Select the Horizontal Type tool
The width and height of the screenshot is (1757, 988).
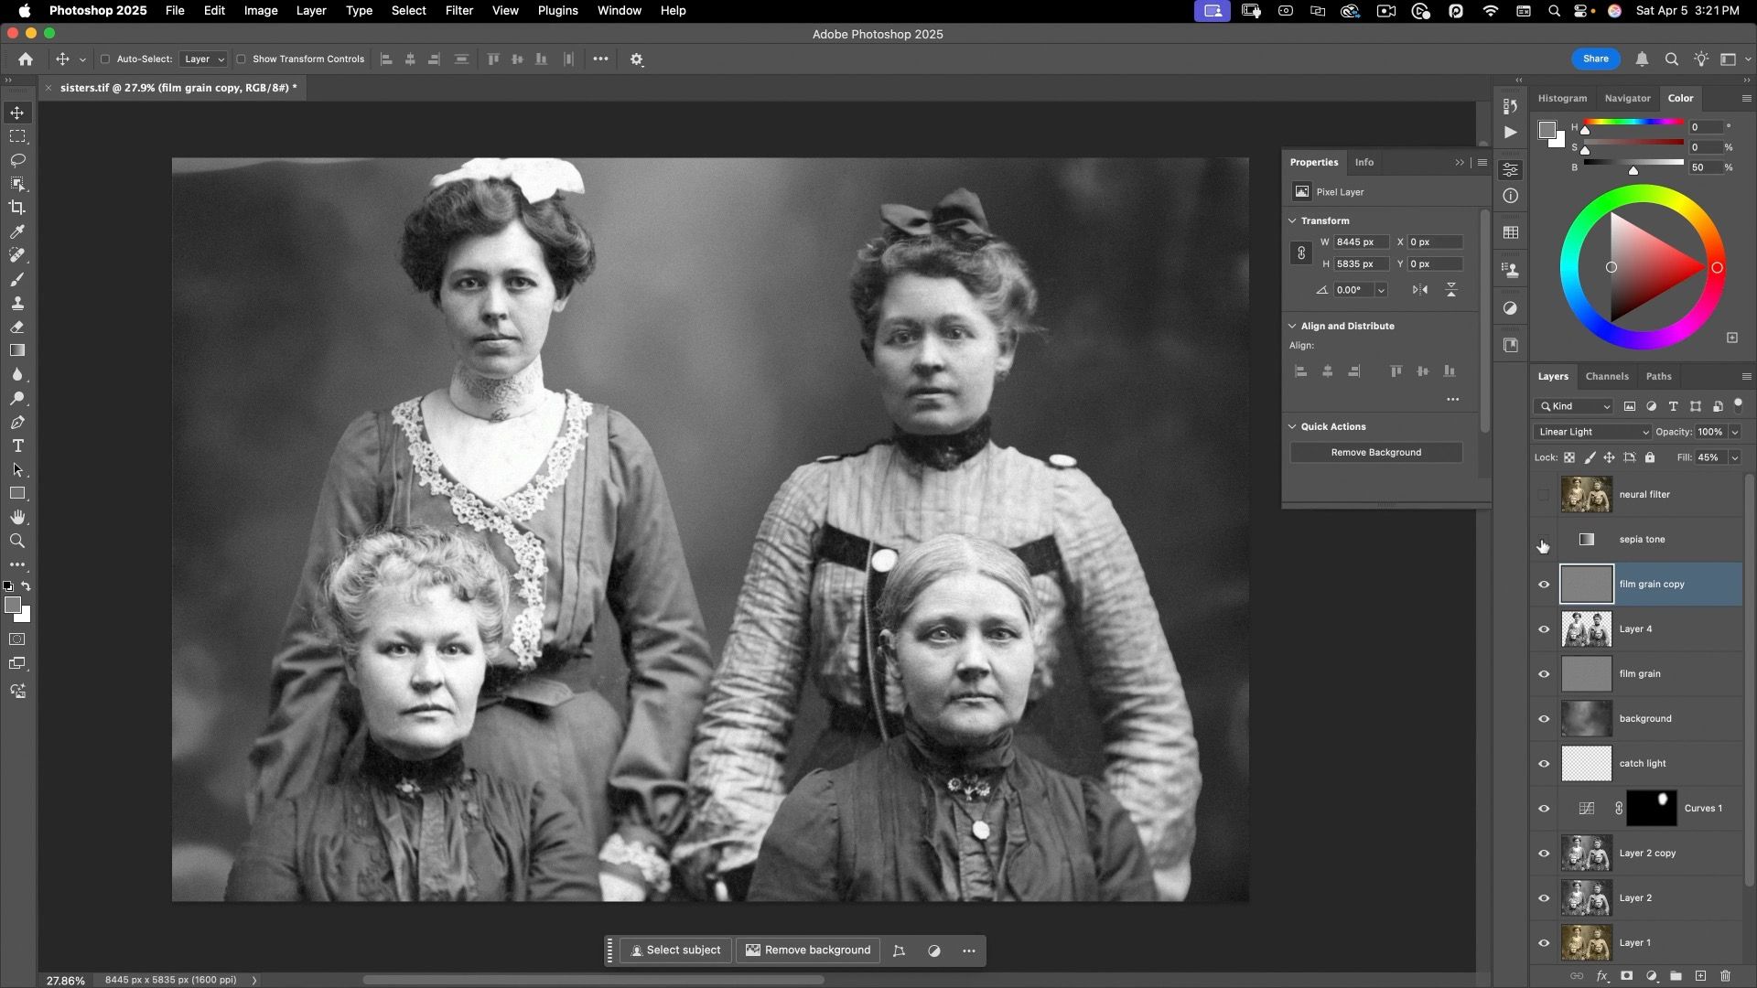point(17,446)
